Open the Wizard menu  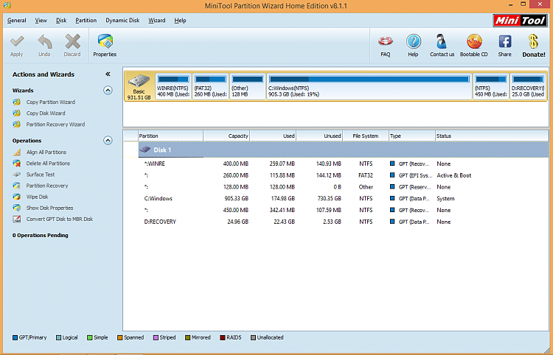pyautogui.click(x=157, y=21)
